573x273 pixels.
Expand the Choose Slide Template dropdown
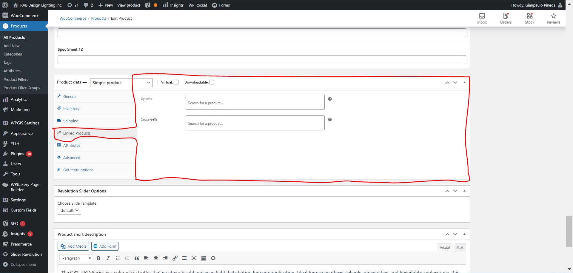(x=69, y=210)
